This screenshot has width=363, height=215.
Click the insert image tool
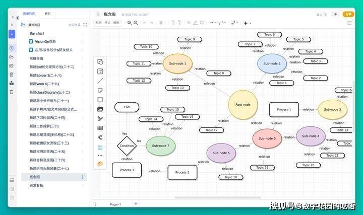click(x=100, y=109)
